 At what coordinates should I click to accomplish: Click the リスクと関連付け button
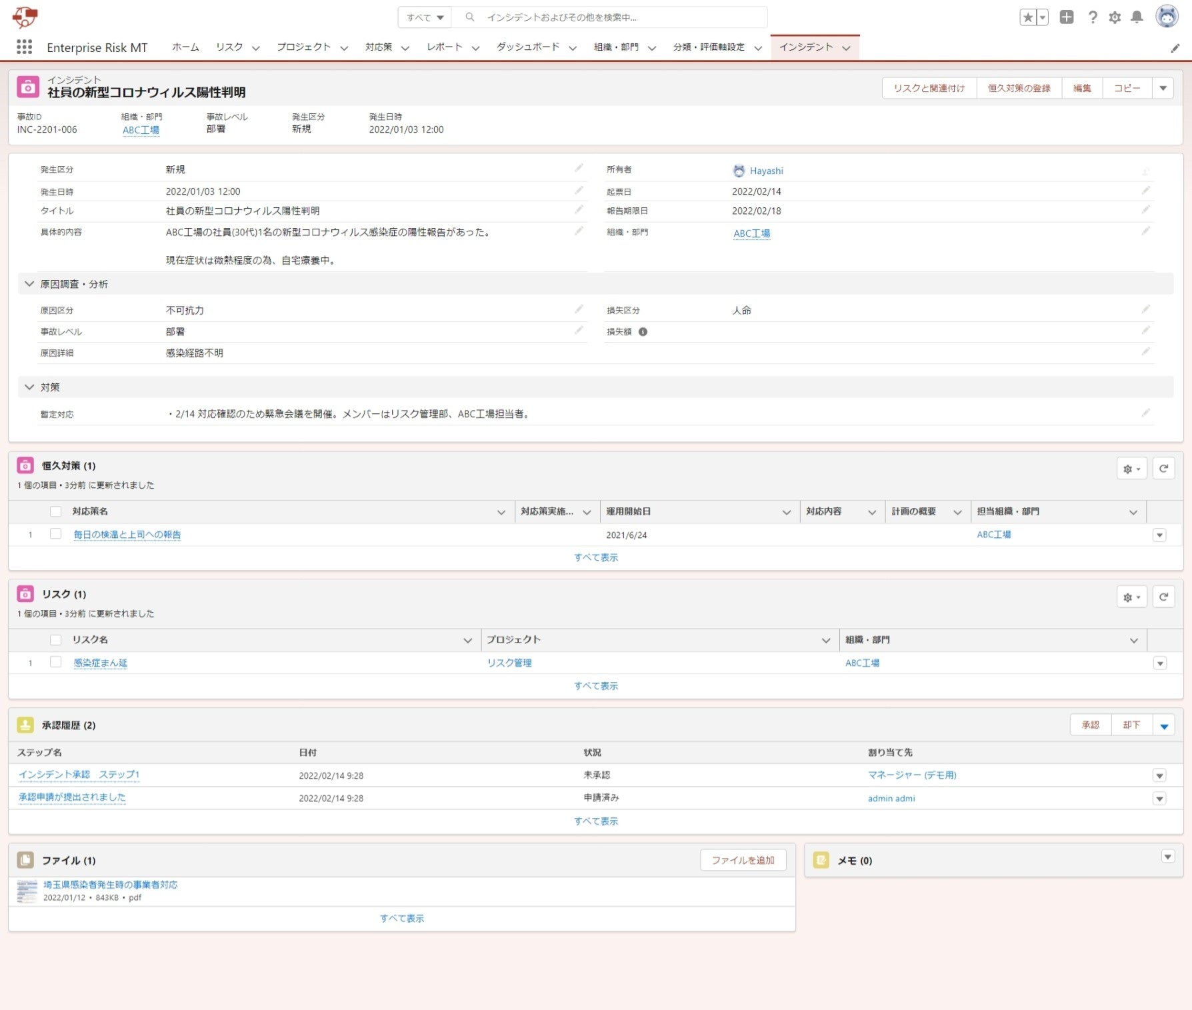click(x=929, y=88)
